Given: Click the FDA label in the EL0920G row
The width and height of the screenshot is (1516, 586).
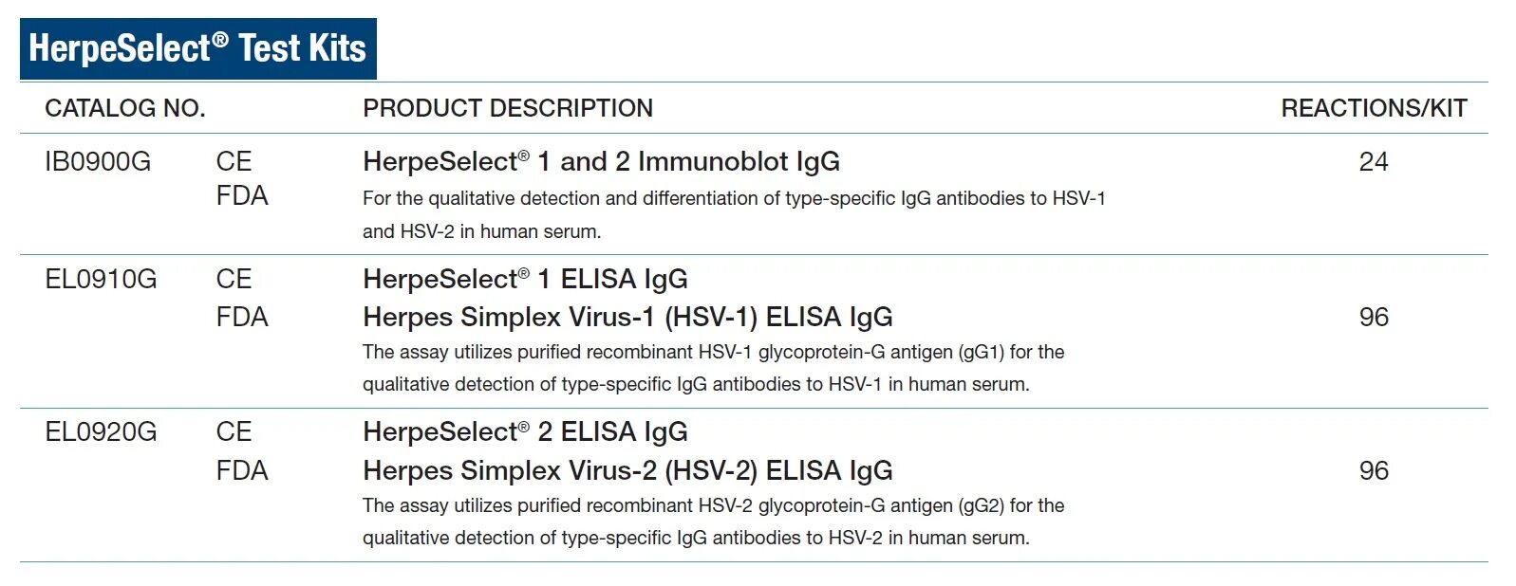Looking at the screenshot, I should pyautogui.click(x=242, y=471).
